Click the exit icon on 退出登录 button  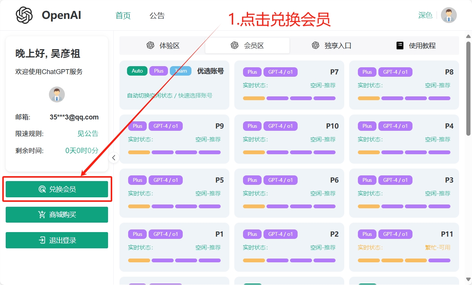pos(42,240)
